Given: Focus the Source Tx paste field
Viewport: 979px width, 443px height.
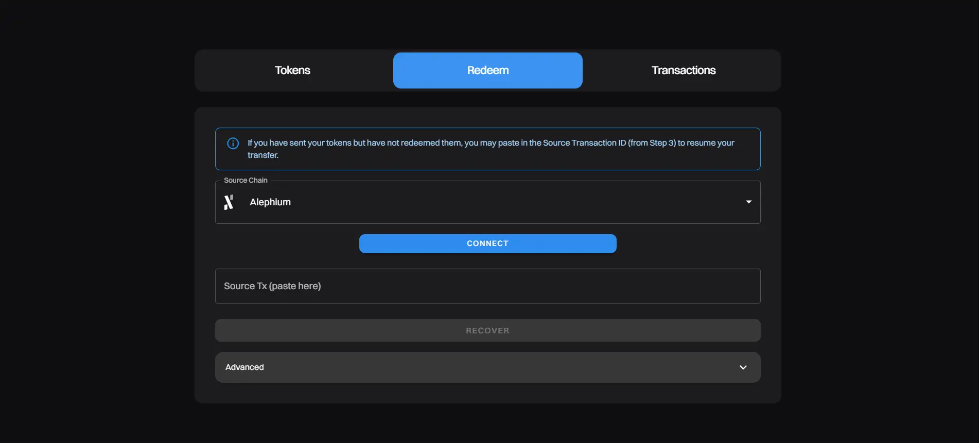Looking at the screenshot, I should [487, 286].
